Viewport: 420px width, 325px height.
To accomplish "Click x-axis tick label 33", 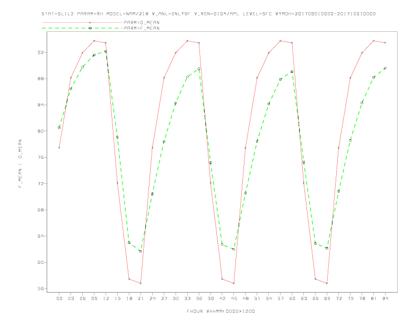I will (x=187, y=298).
